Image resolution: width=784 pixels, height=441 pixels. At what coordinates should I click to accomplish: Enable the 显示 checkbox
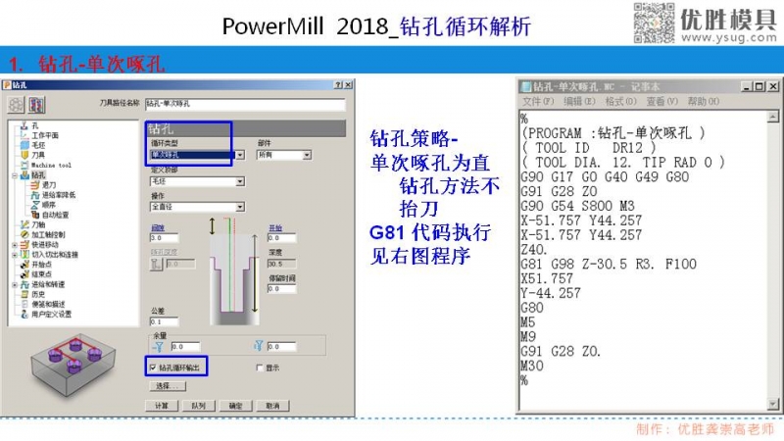259,367
